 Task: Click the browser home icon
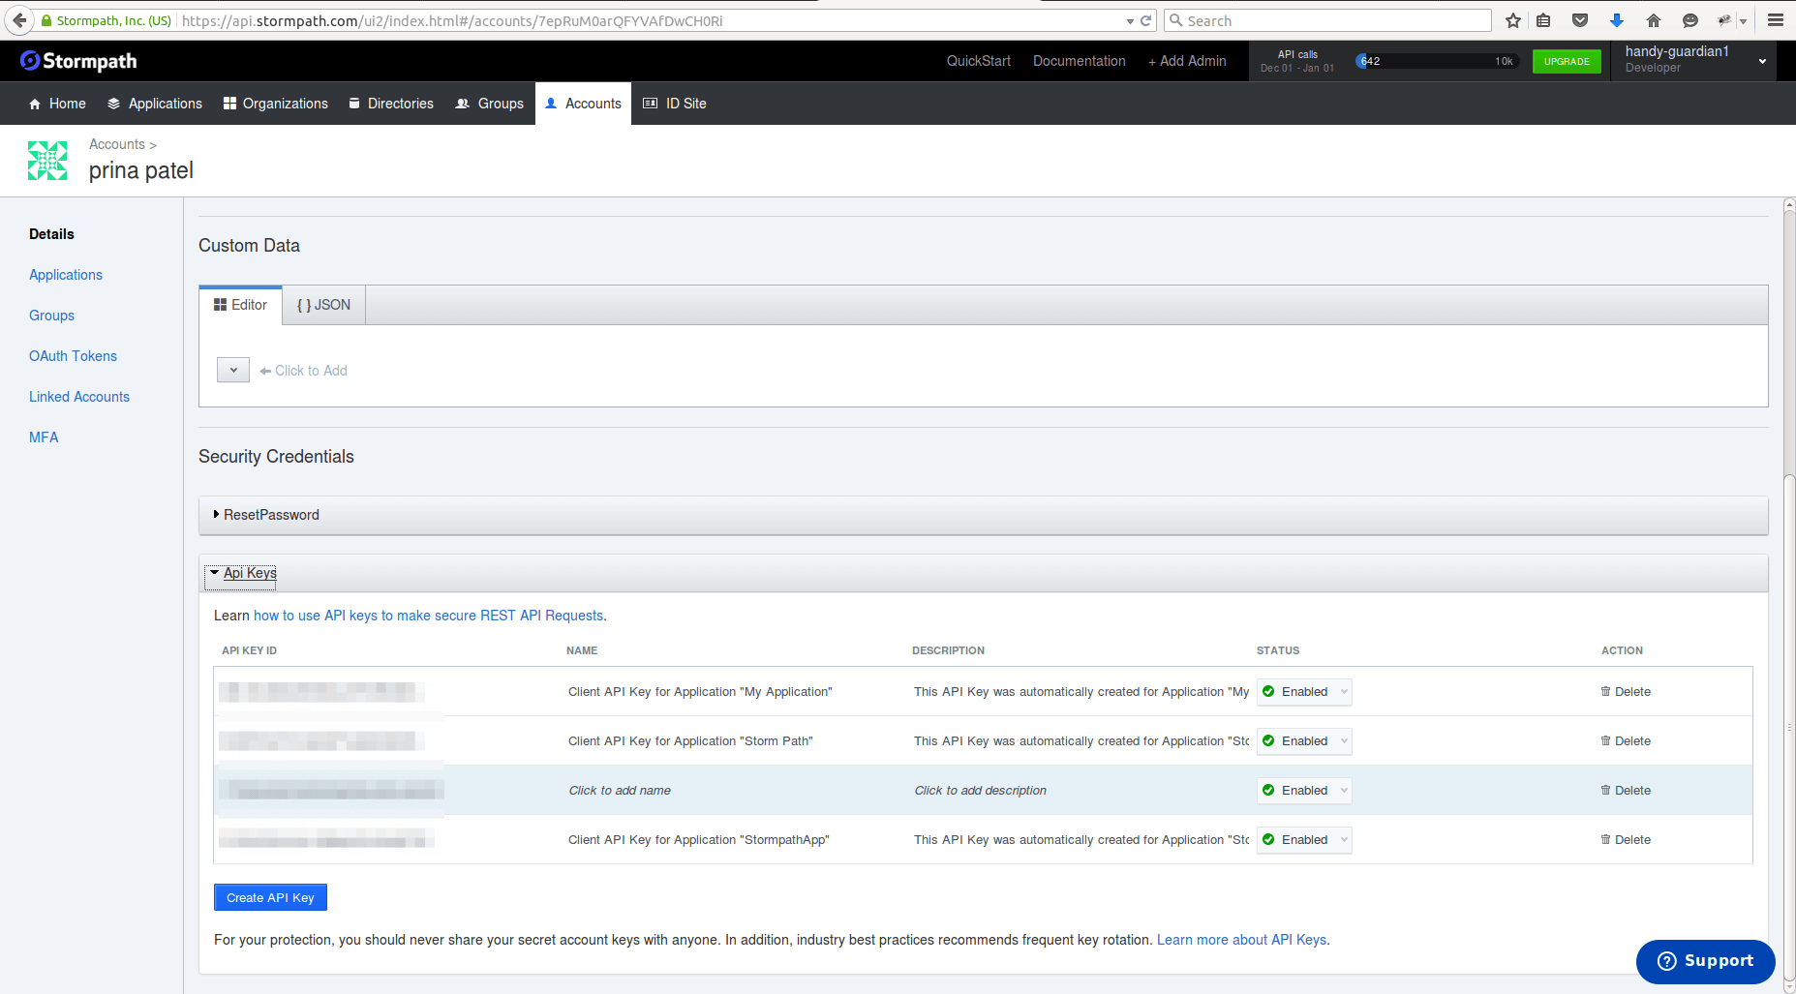coord(1654,20)
